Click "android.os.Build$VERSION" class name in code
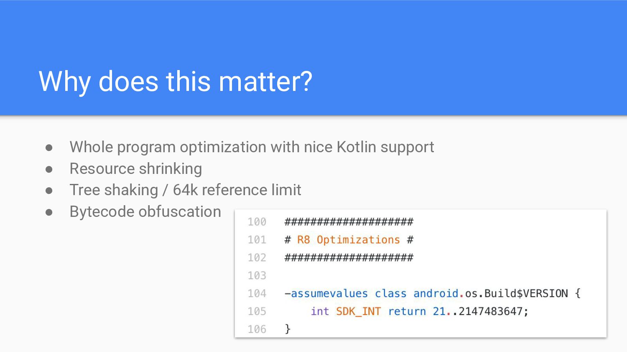The width and height of the screenshot is (627, 352). point(490,294)
